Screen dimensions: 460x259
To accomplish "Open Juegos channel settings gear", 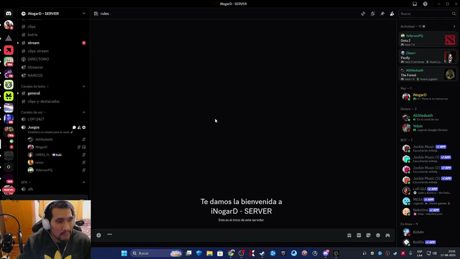I will [x=84, y=127].
